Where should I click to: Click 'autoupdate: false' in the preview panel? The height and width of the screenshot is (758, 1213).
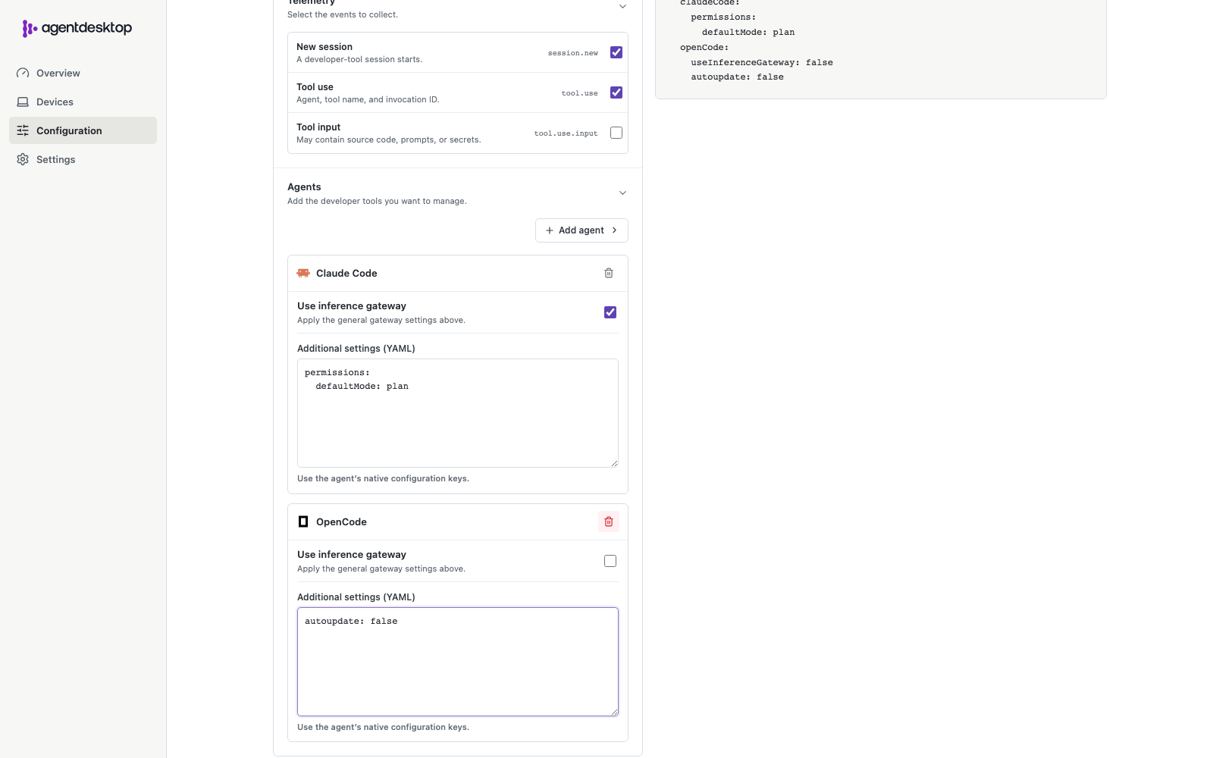(738, 77)
